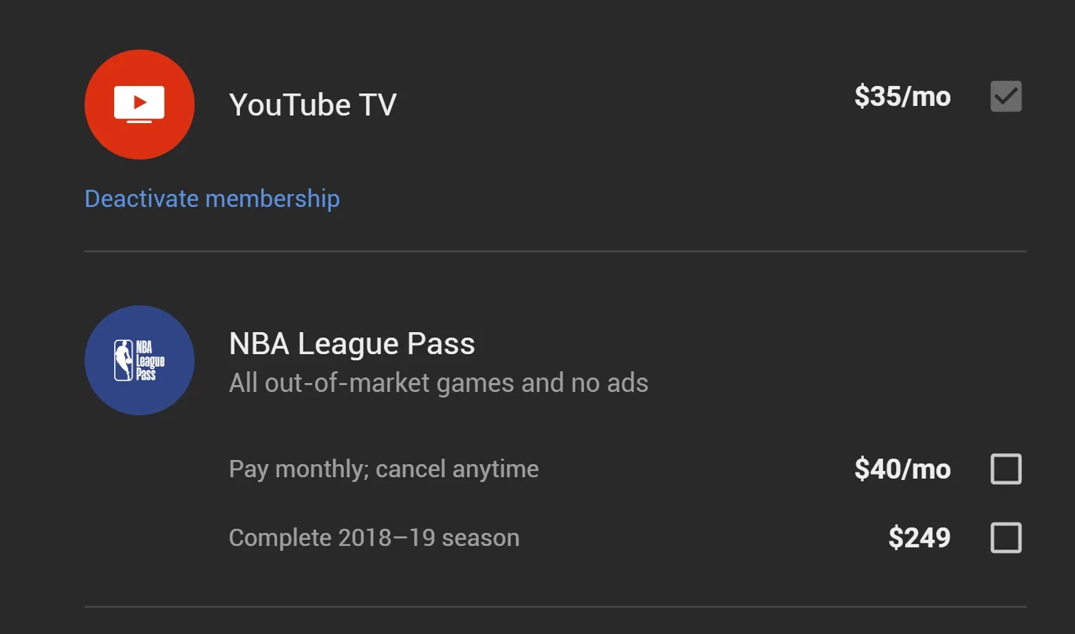Check the $40/mo monthly NBA League Pass box
The height and width of the screenshot is (634, 1075).
point(1006,469)
